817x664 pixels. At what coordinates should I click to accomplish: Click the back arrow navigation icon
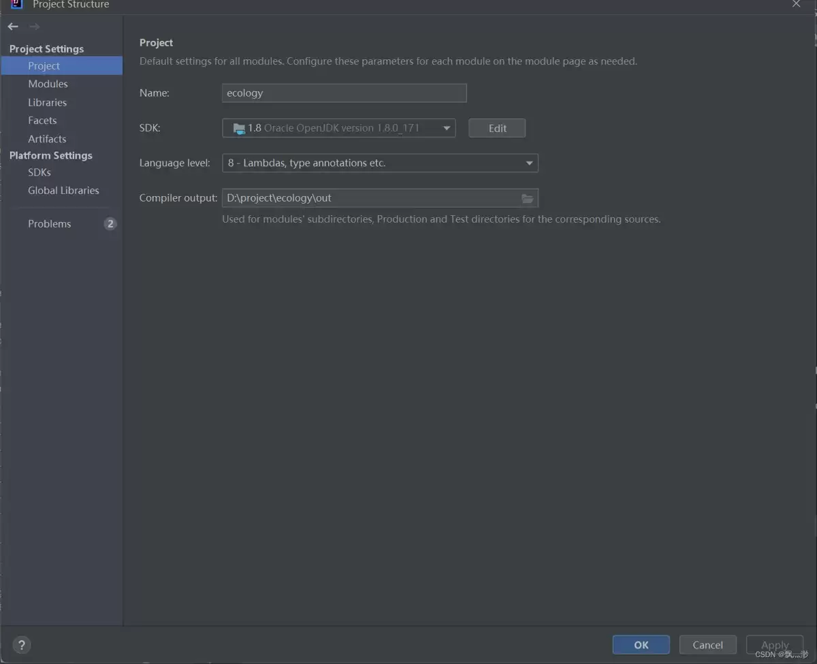click(13, 27)
